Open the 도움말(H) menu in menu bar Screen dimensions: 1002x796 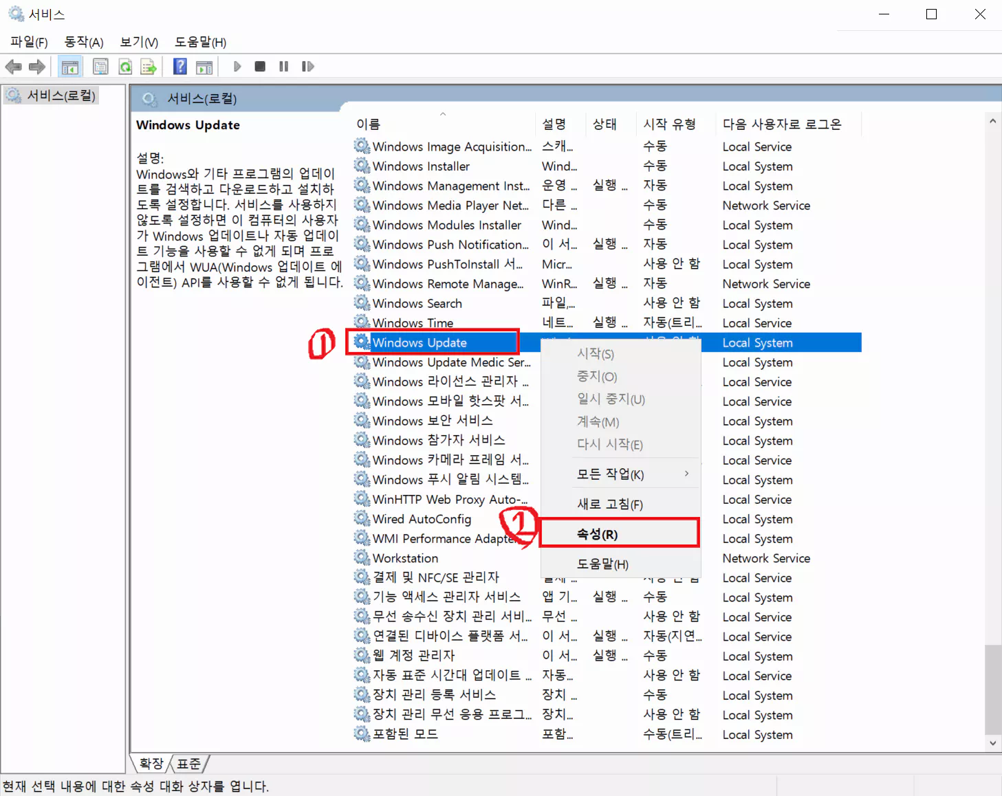200,42
